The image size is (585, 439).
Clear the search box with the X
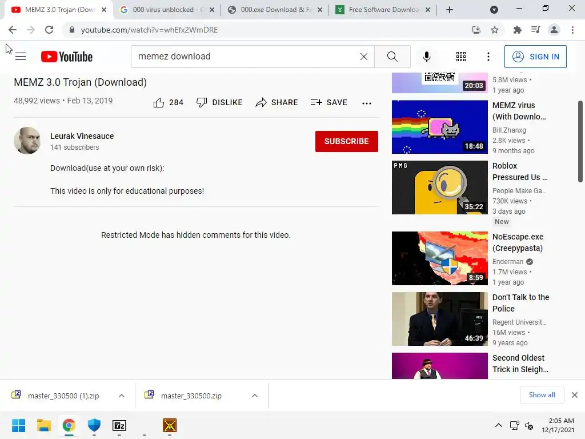(364, 57)
